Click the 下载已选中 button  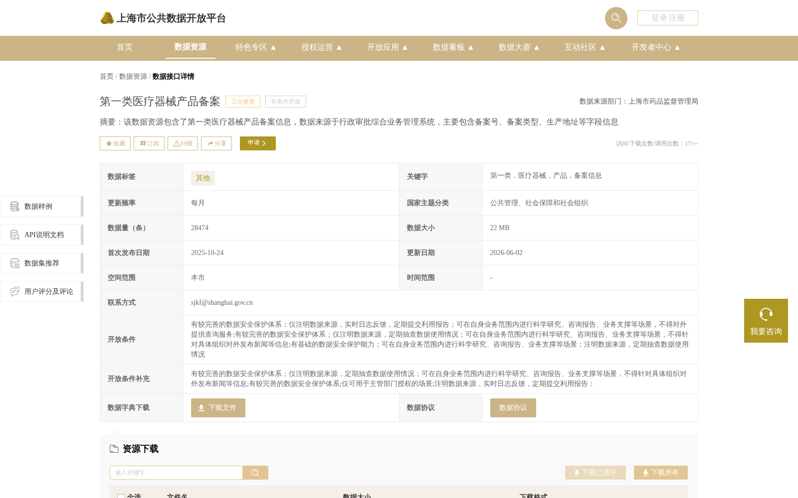(596, 473)
